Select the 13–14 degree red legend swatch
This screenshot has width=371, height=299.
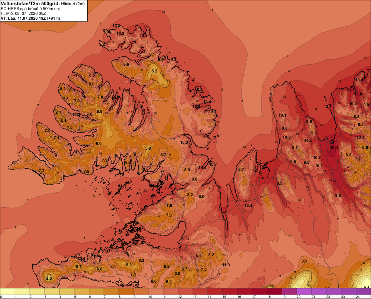coord(200,292)
